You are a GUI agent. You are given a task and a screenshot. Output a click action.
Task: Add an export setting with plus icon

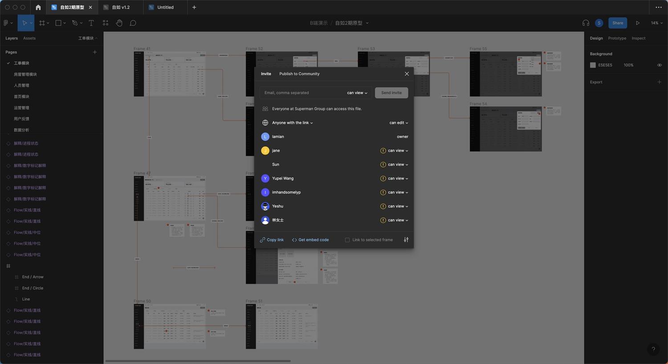659,82
